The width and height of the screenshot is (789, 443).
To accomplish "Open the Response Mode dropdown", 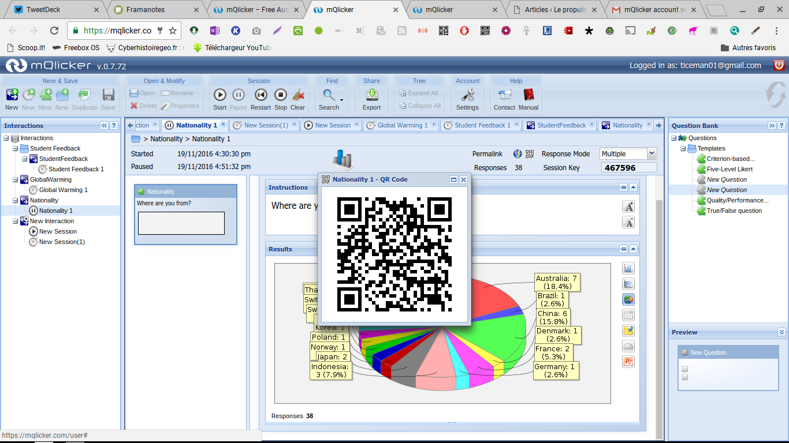I will pyautogui.click(x=652, y=154).
